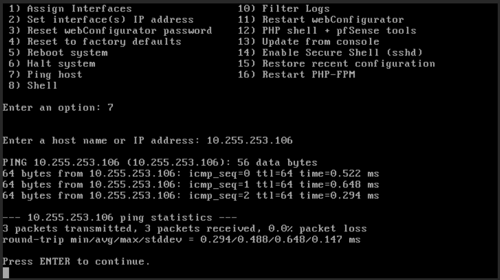Select the "Update from console" entry
This screenshot has width=500, height=280.
pyautogui.click(x=320, y=41)
